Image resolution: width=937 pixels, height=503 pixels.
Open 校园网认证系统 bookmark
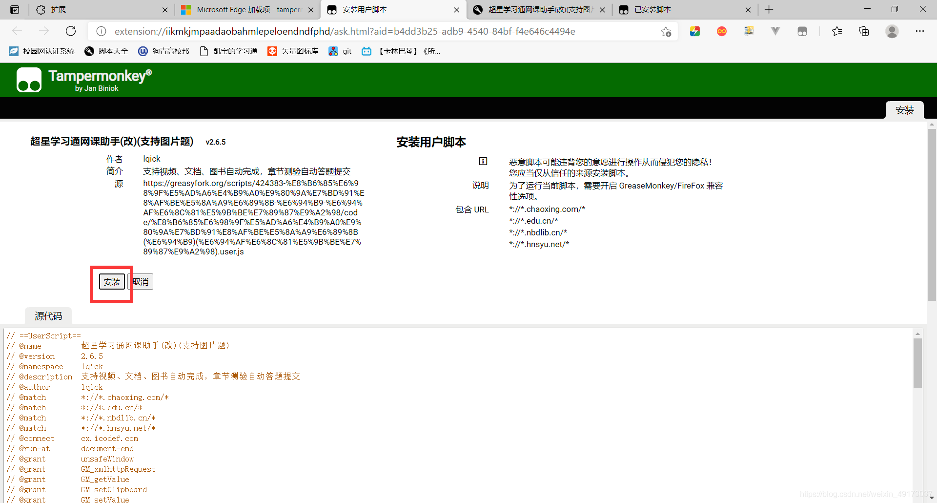(x=42, y=51)
